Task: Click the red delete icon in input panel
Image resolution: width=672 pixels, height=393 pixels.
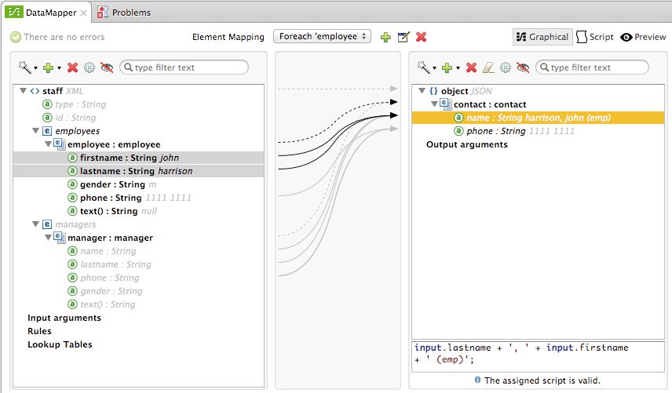Action: 73,68
